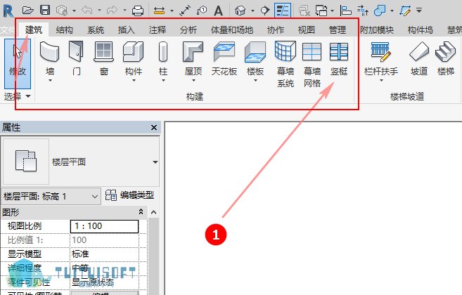Open the 管理 ribbon tab
This screenshot has width=462, height=295.
pyautogui.click(x=338, y=29)
